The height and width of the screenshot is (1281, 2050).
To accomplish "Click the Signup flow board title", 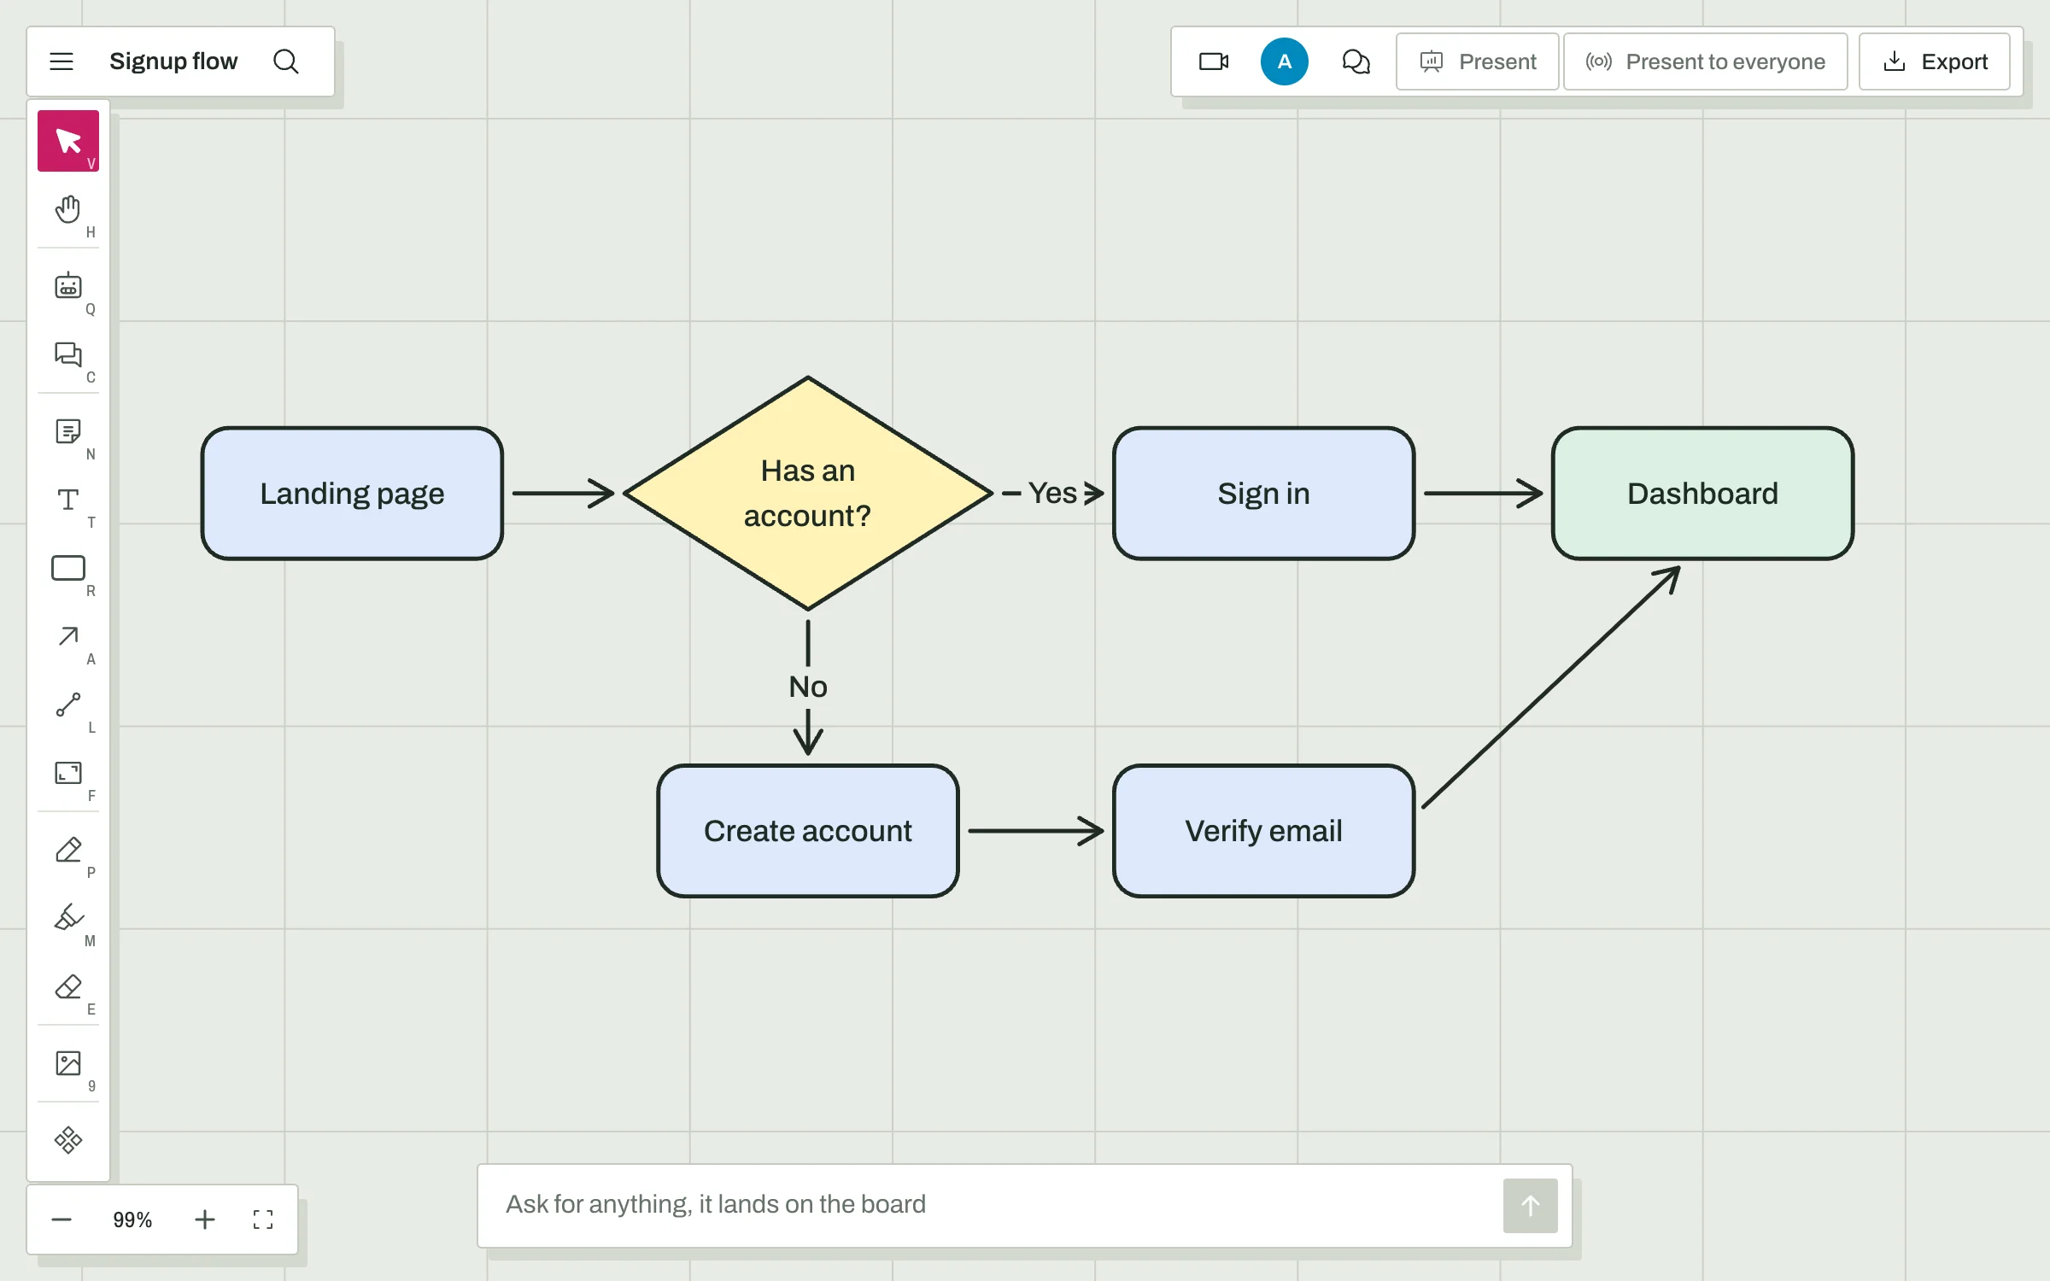I will pyautogui.click(x=173, y=61).
